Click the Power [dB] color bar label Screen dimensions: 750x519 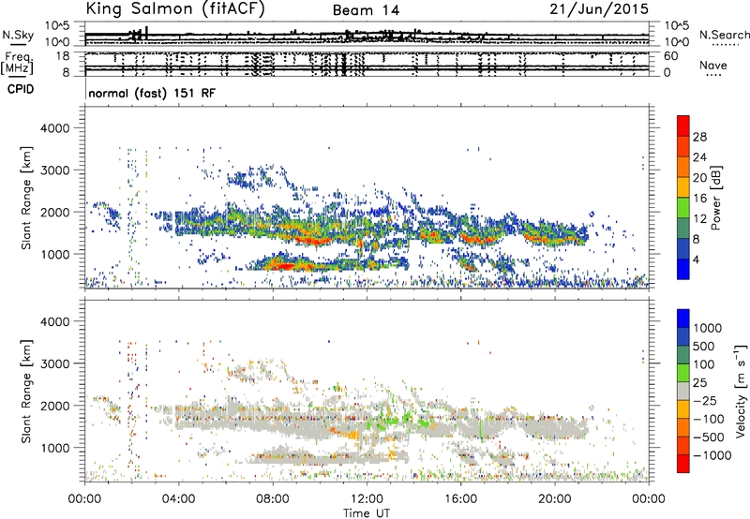(715, 198)
